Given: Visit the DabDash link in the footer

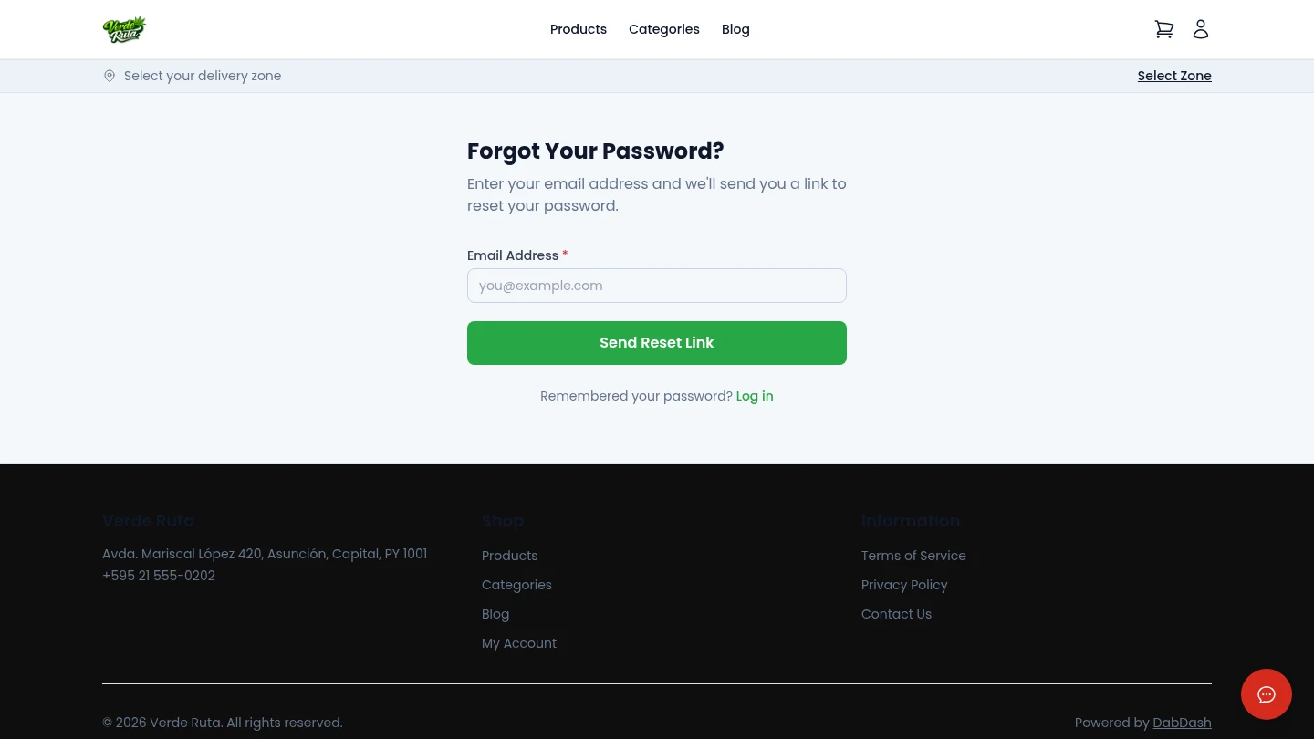Looking at the screenshot, I should 1182,723.
